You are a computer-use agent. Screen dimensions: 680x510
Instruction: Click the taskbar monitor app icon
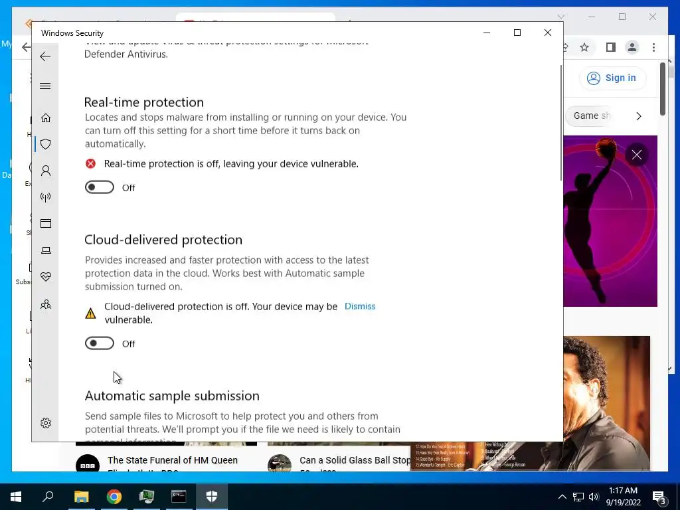click(x=147, y=497)
